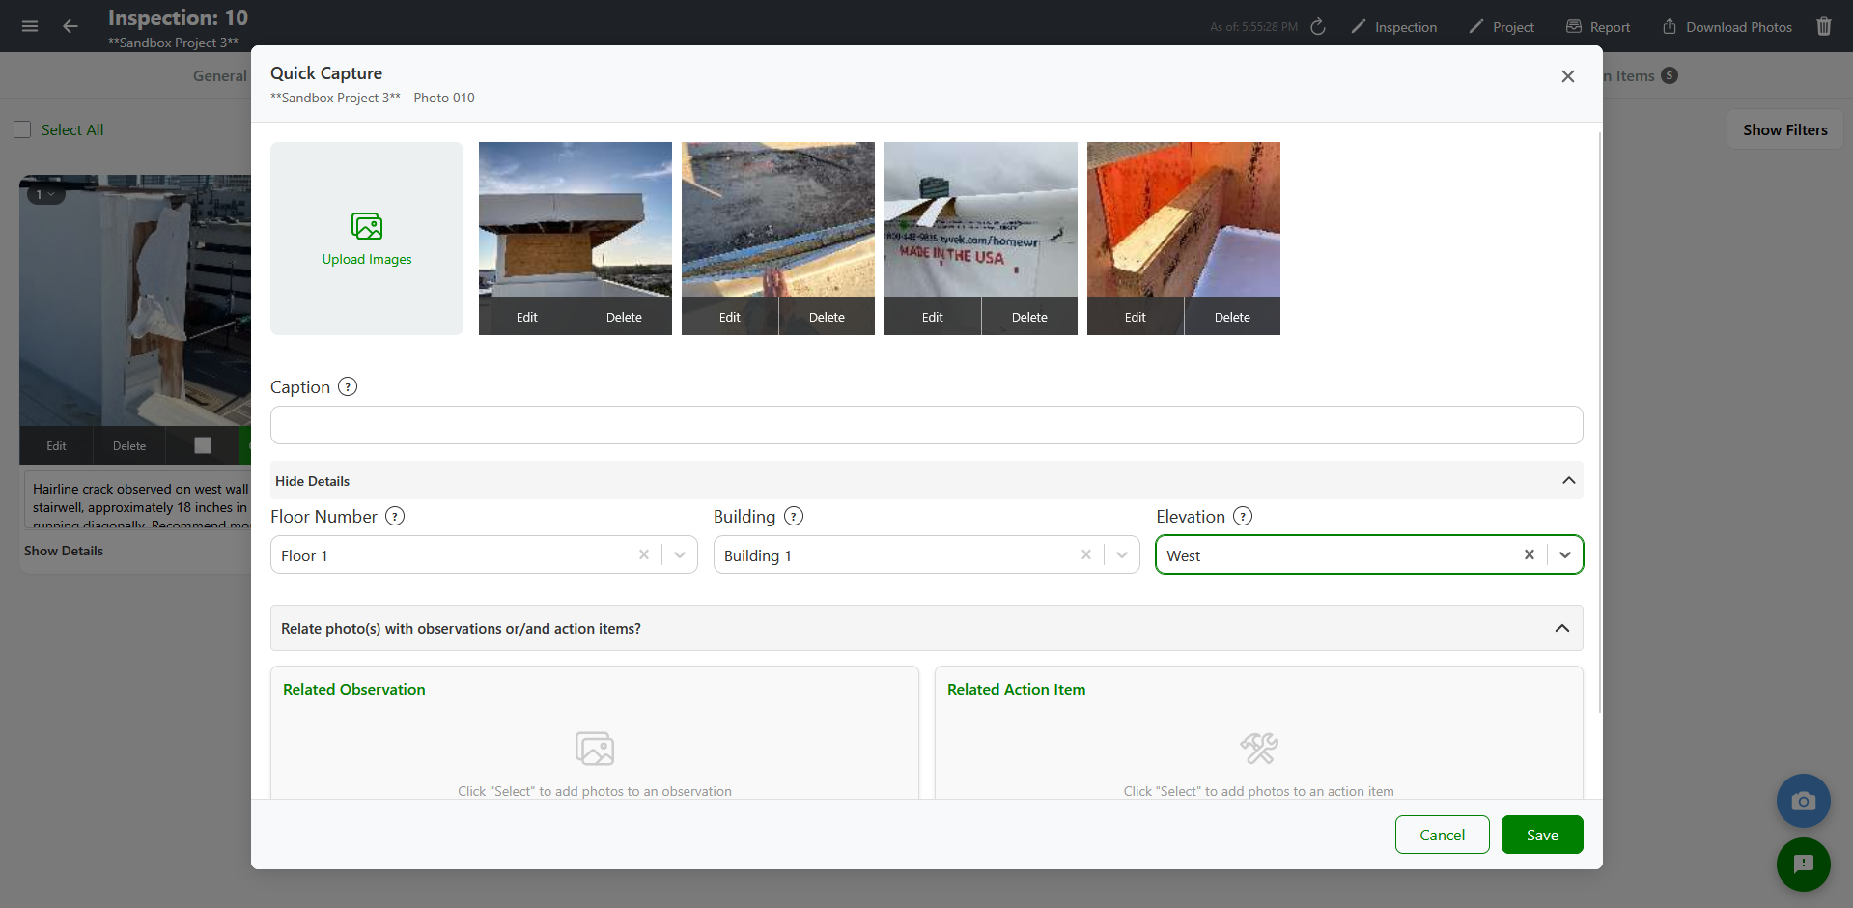This screenshot has width=1853, height=908.
Task: Open the Report option
Action: (x=1598, y=27)
